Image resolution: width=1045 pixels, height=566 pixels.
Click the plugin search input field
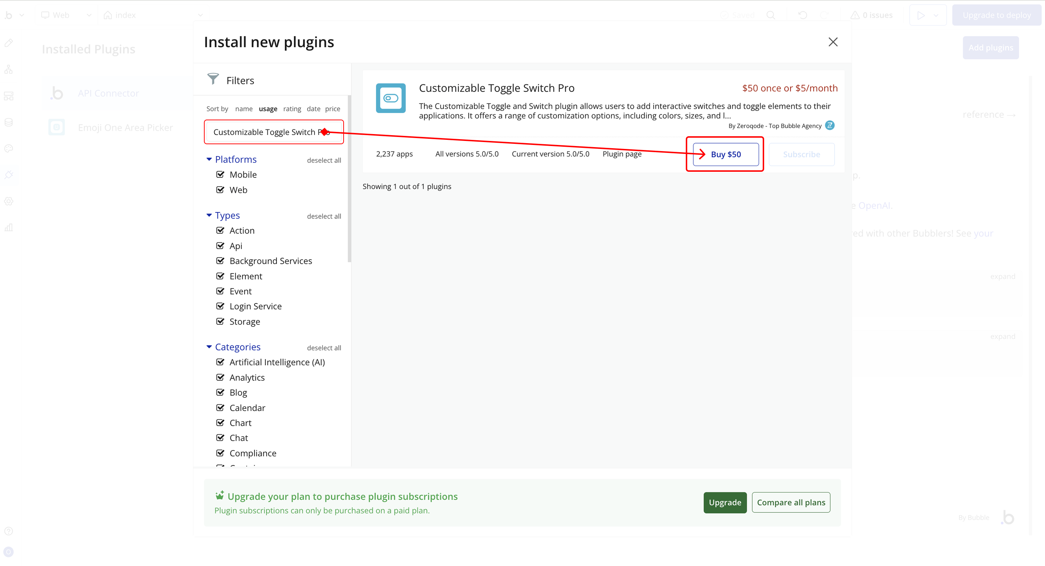[x=264, y=132]
